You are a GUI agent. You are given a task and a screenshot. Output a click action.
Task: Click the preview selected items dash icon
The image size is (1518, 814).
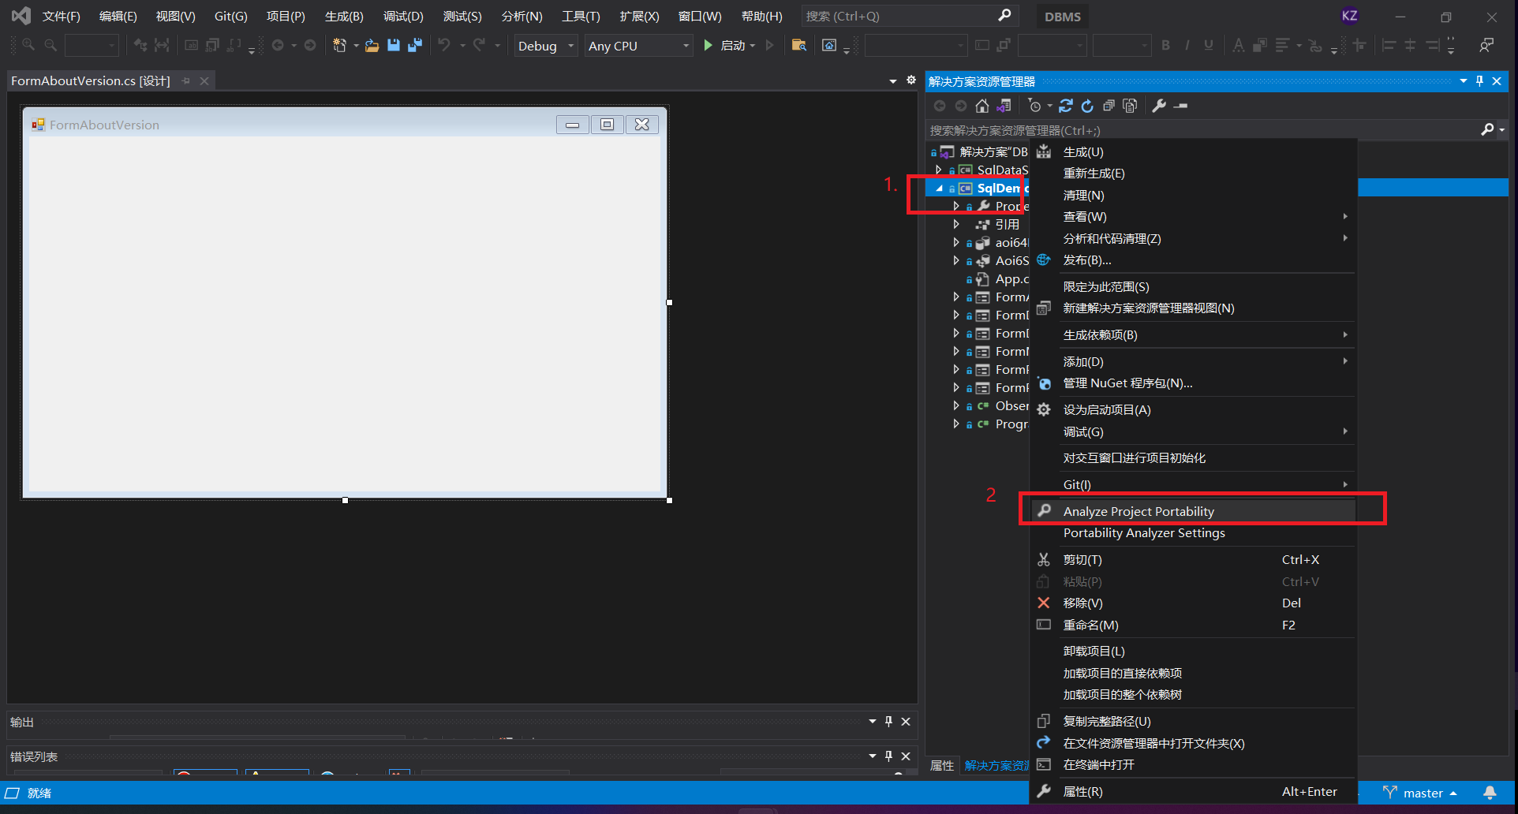[1180, 106]
